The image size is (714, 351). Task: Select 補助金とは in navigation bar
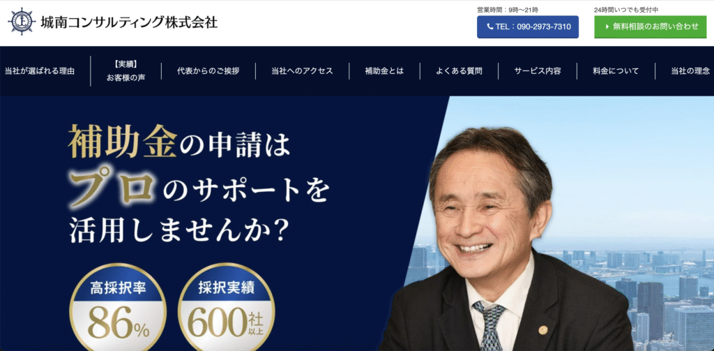(384, 71)
